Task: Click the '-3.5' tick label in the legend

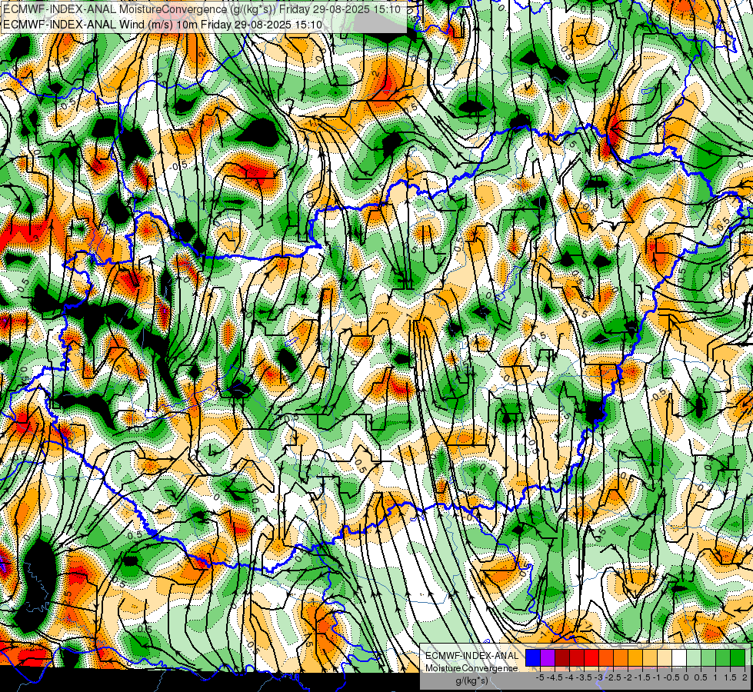Action: coord(584,677)
